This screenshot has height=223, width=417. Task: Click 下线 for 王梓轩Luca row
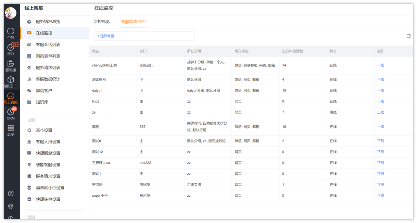[381, 163]
